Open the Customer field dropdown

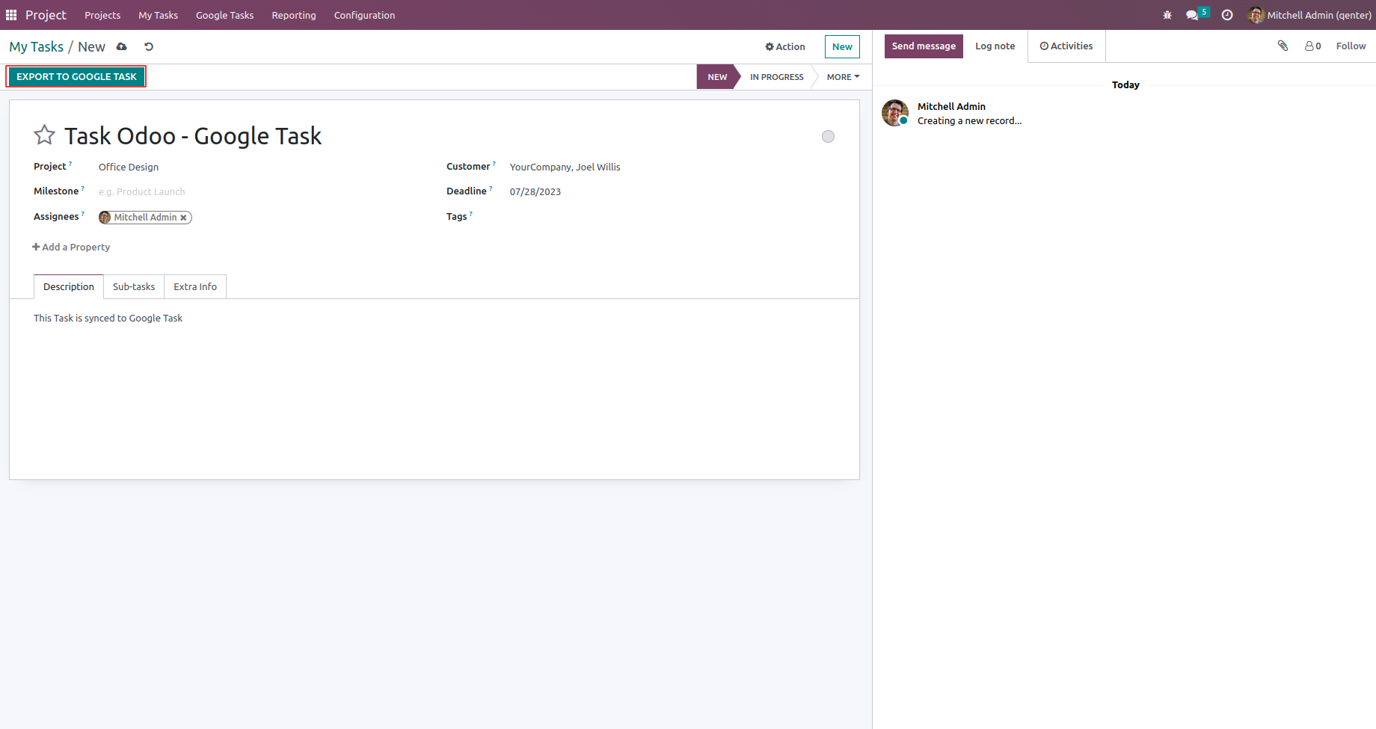tap(673, 167)
